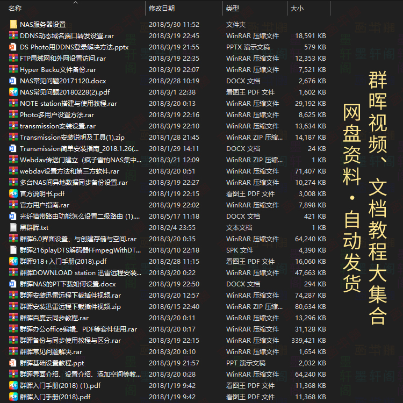Click the PPTX icon of DS Photo用DDNS登录解决方法.pptx
The height and width of the screenshot is (403, 403).
[x=12, y=47]
